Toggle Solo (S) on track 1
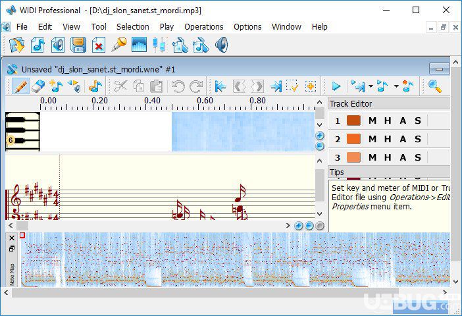This screenshot has height=316, width=462. pyautogui.click(x=418, y=120)
